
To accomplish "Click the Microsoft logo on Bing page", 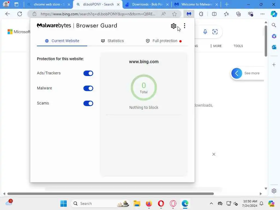I will [x=19, y=32].
